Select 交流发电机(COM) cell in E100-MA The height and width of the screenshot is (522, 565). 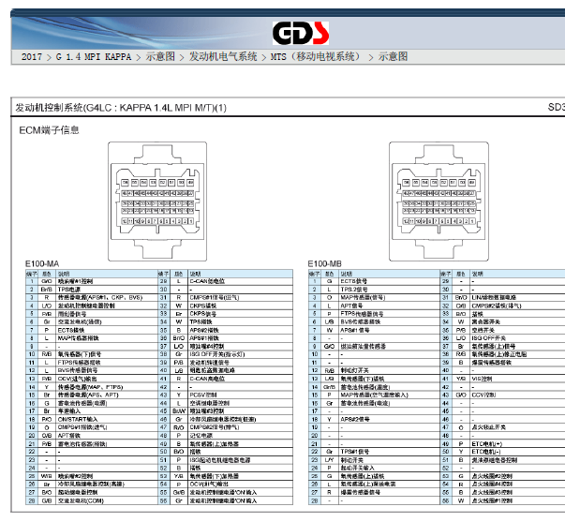107,500
